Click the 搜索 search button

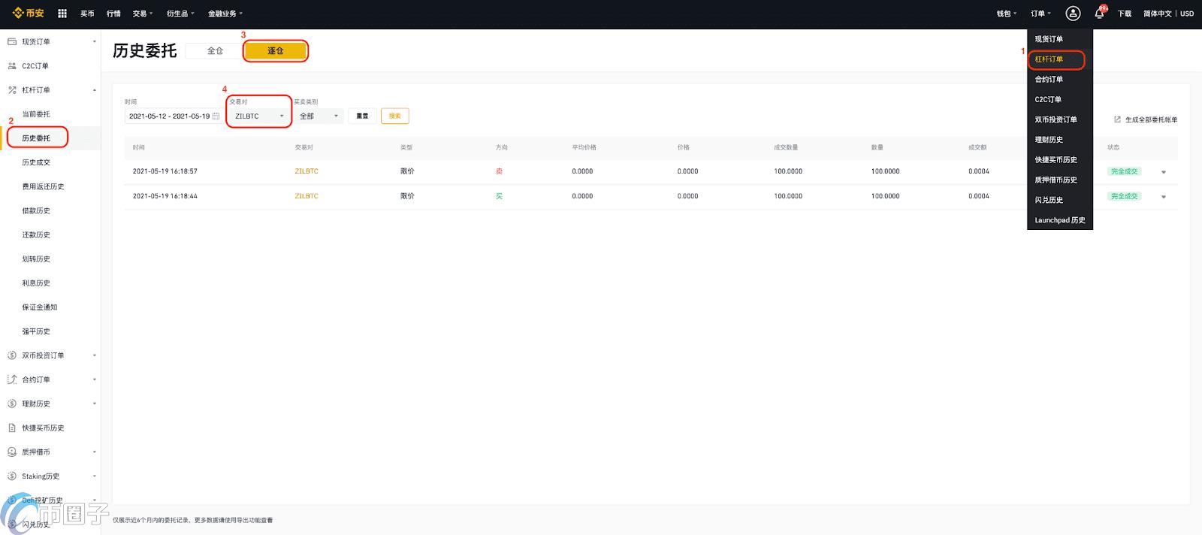pos(394,116)
